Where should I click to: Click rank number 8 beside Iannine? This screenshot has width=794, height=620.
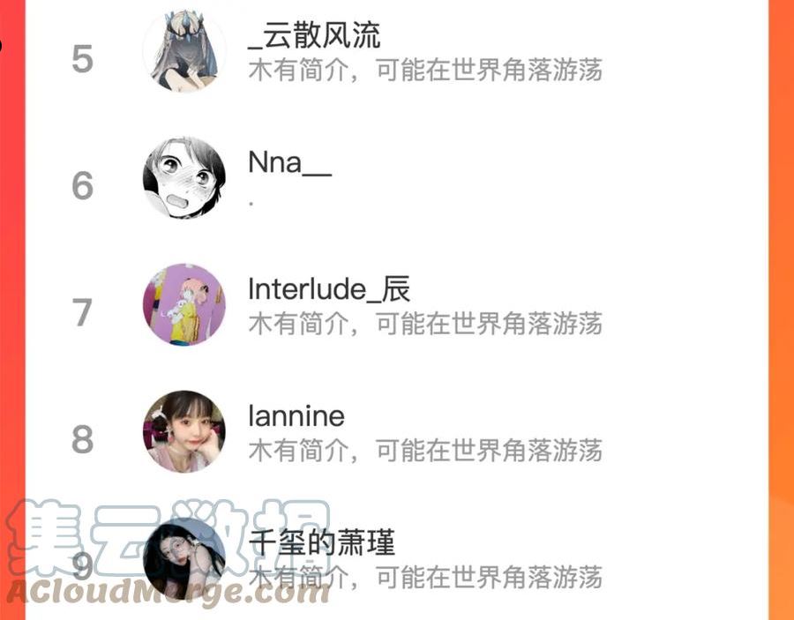coord(83,439)
